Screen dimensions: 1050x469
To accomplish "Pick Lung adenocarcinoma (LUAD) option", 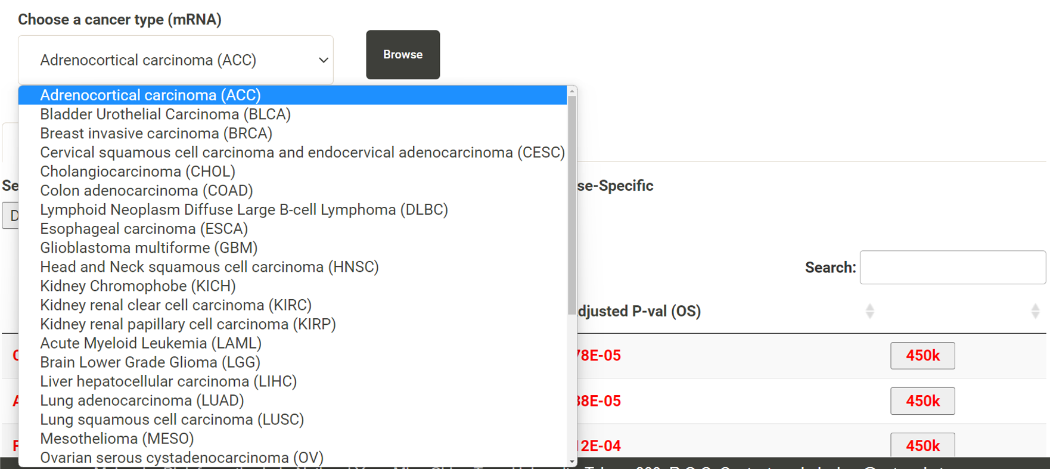I will click(x=142, y=400).
